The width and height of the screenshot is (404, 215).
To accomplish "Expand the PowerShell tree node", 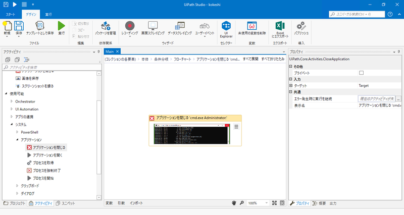I will pos(17,132).
